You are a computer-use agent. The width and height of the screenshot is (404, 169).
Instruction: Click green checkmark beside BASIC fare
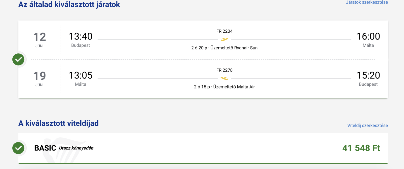pos(18,148)
